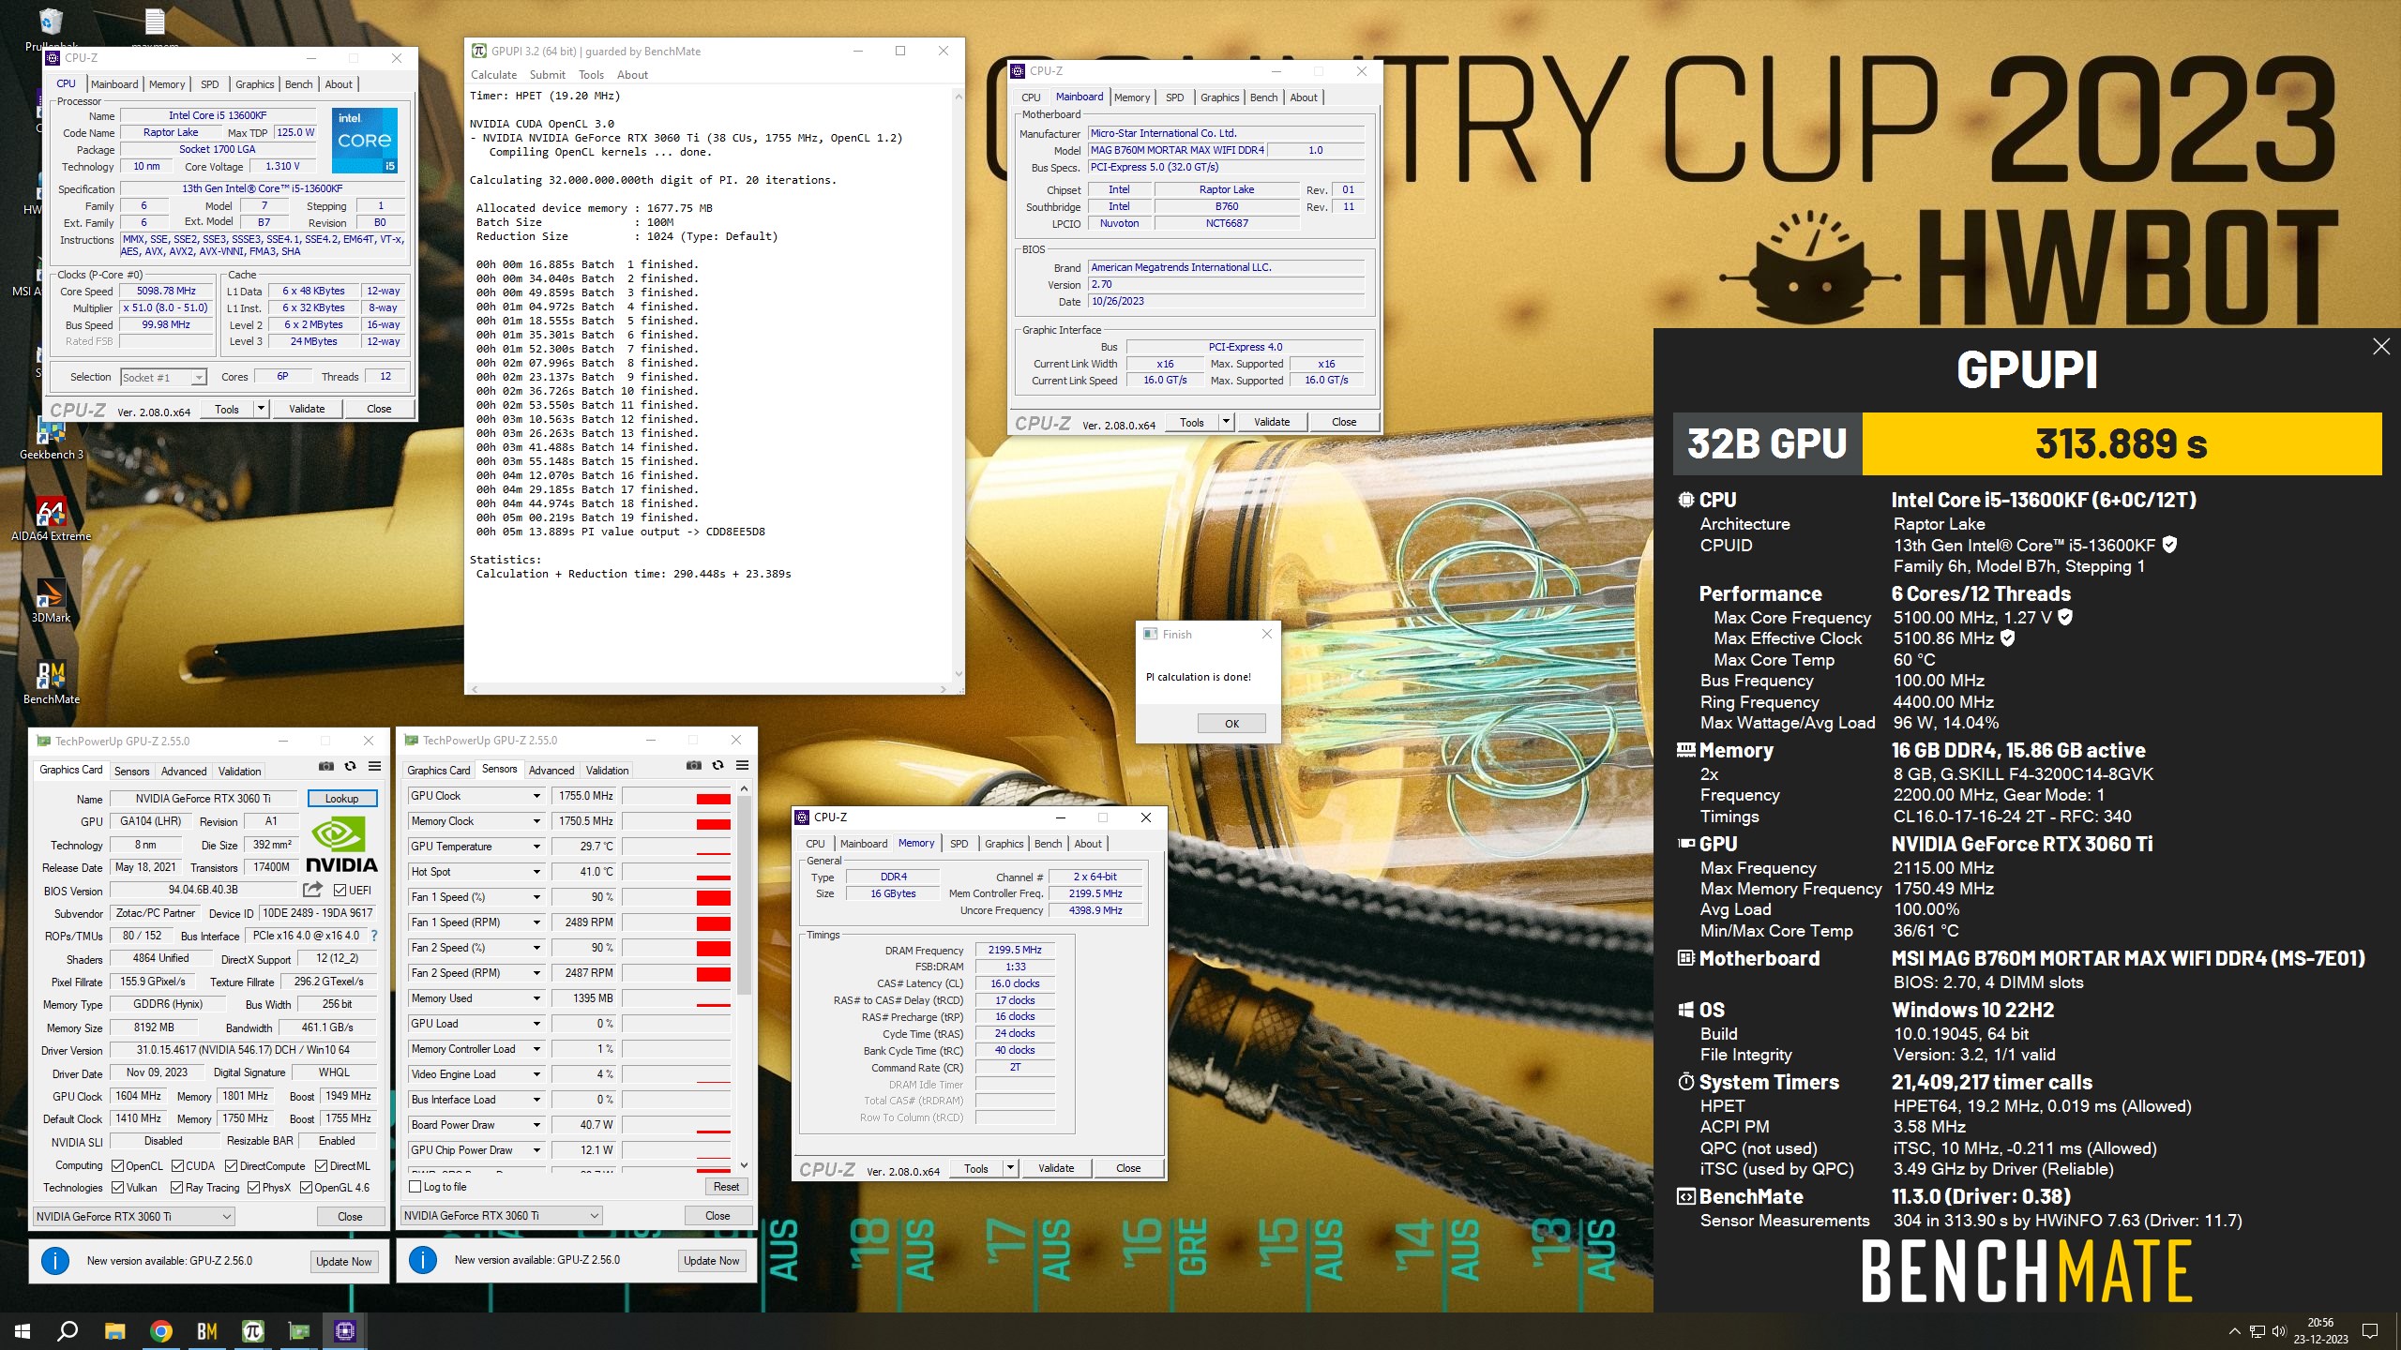Open the Board Power Draw sensor dropdown
The width and height of the screenshot is (2401, 1350).
pos(536,1125)
